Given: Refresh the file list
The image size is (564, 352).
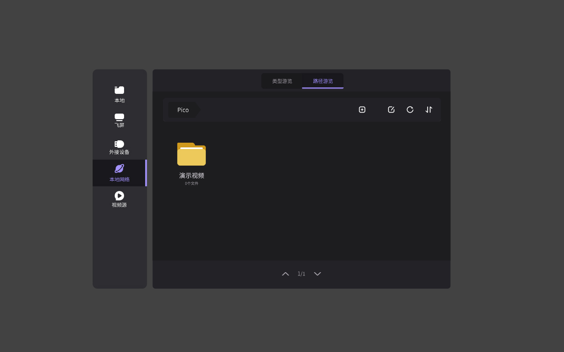Looking at the screenshot, I should 410,110.
